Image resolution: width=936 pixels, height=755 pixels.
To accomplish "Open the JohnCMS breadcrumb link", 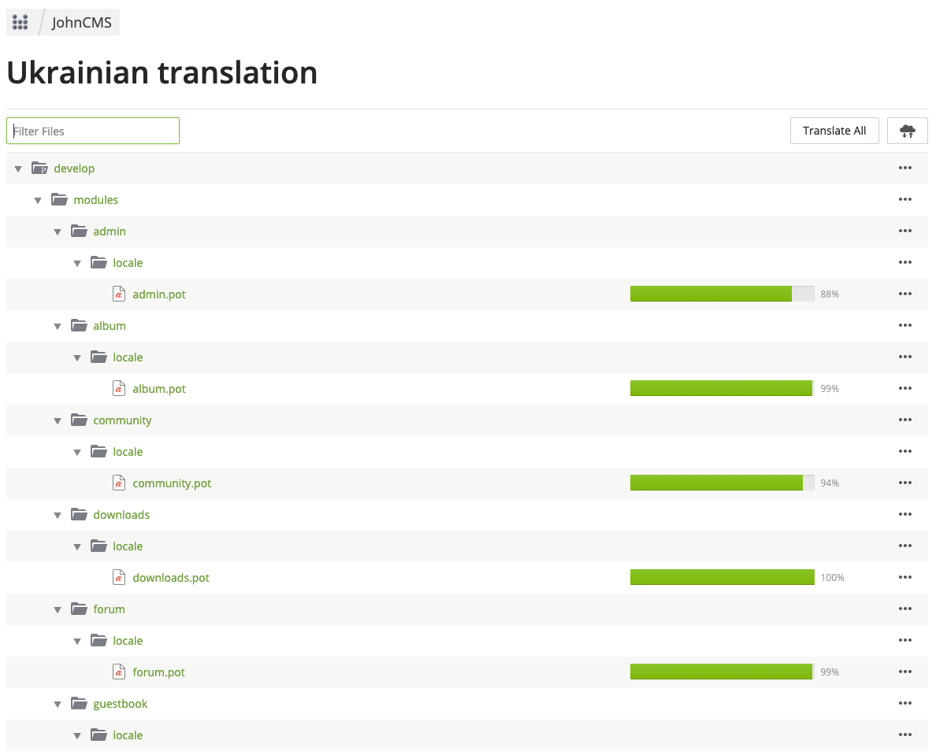I will pyautogui.click(x=82, y=22).
